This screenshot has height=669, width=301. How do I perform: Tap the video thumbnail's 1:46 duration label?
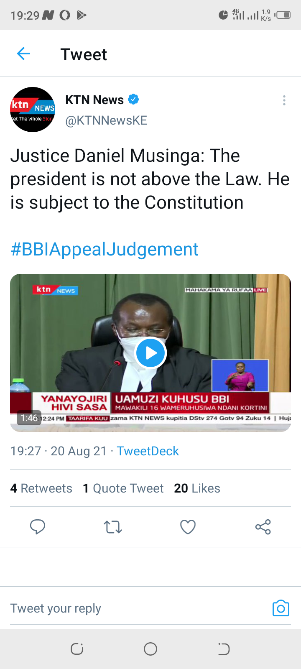(29, 418)
